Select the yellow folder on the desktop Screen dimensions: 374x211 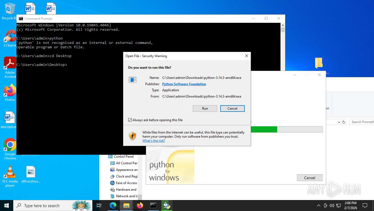pyautogui.click(x=319, y=63)
